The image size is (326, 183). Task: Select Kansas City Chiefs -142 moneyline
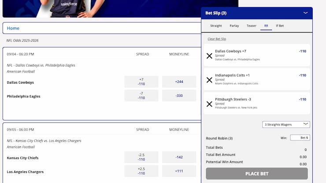[x=179, y=157]
